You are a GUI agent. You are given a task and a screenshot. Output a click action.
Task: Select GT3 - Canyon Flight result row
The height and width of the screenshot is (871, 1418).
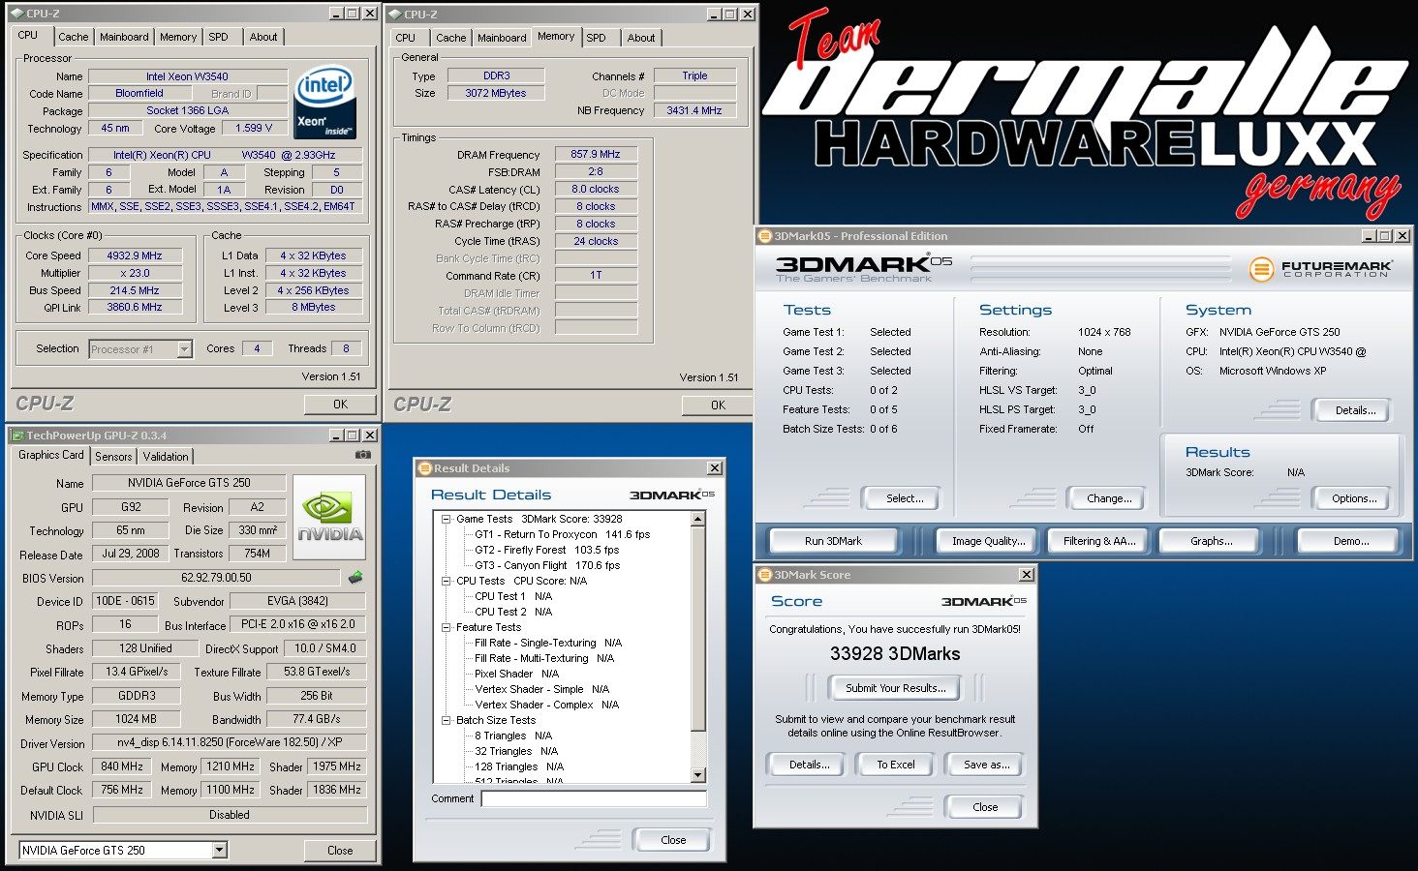tap(546, 565)
